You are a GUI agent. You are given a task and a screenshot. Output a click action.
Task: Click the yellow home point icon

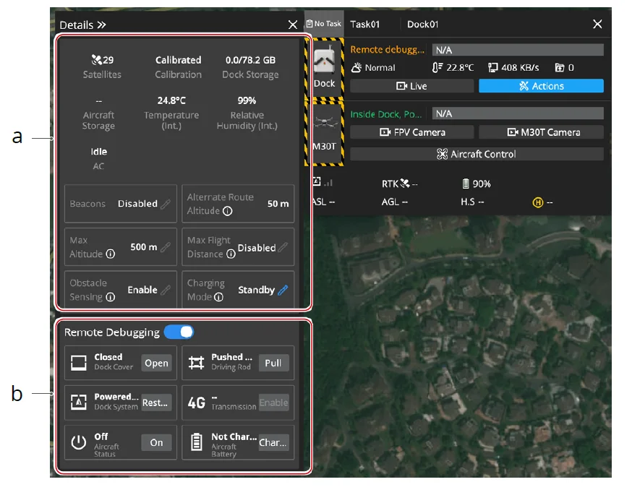(539, 202)
